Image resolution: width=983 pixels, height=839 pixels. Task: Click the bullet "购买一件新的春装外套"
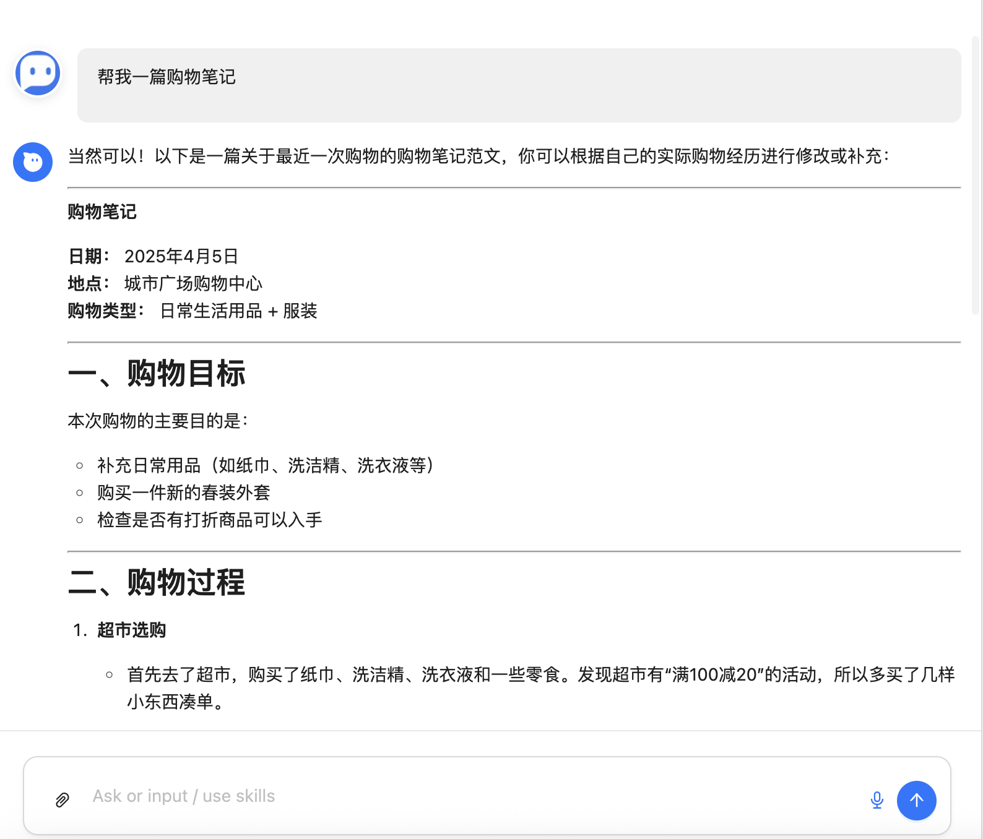184,493
